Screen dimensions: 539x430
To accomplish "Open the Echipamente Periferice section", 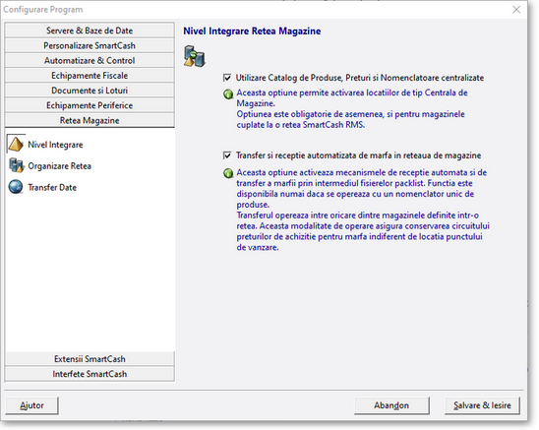I will [90, 105].
